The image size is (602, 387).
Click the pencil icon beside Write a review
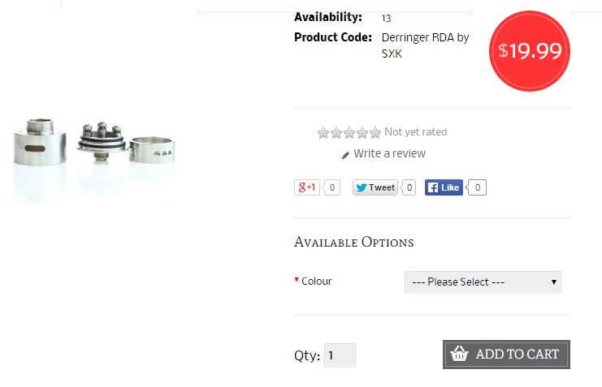tap(345, 155)
